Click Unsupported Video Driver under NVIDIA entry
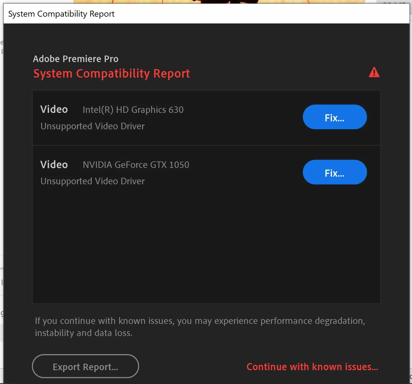 click(93, 181)
